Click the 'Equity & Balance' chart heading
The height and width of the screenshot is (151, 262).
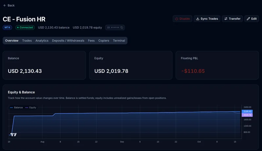[21, 92]
